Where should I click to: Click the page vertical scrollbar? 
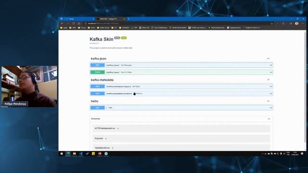(x=305, y=86)
